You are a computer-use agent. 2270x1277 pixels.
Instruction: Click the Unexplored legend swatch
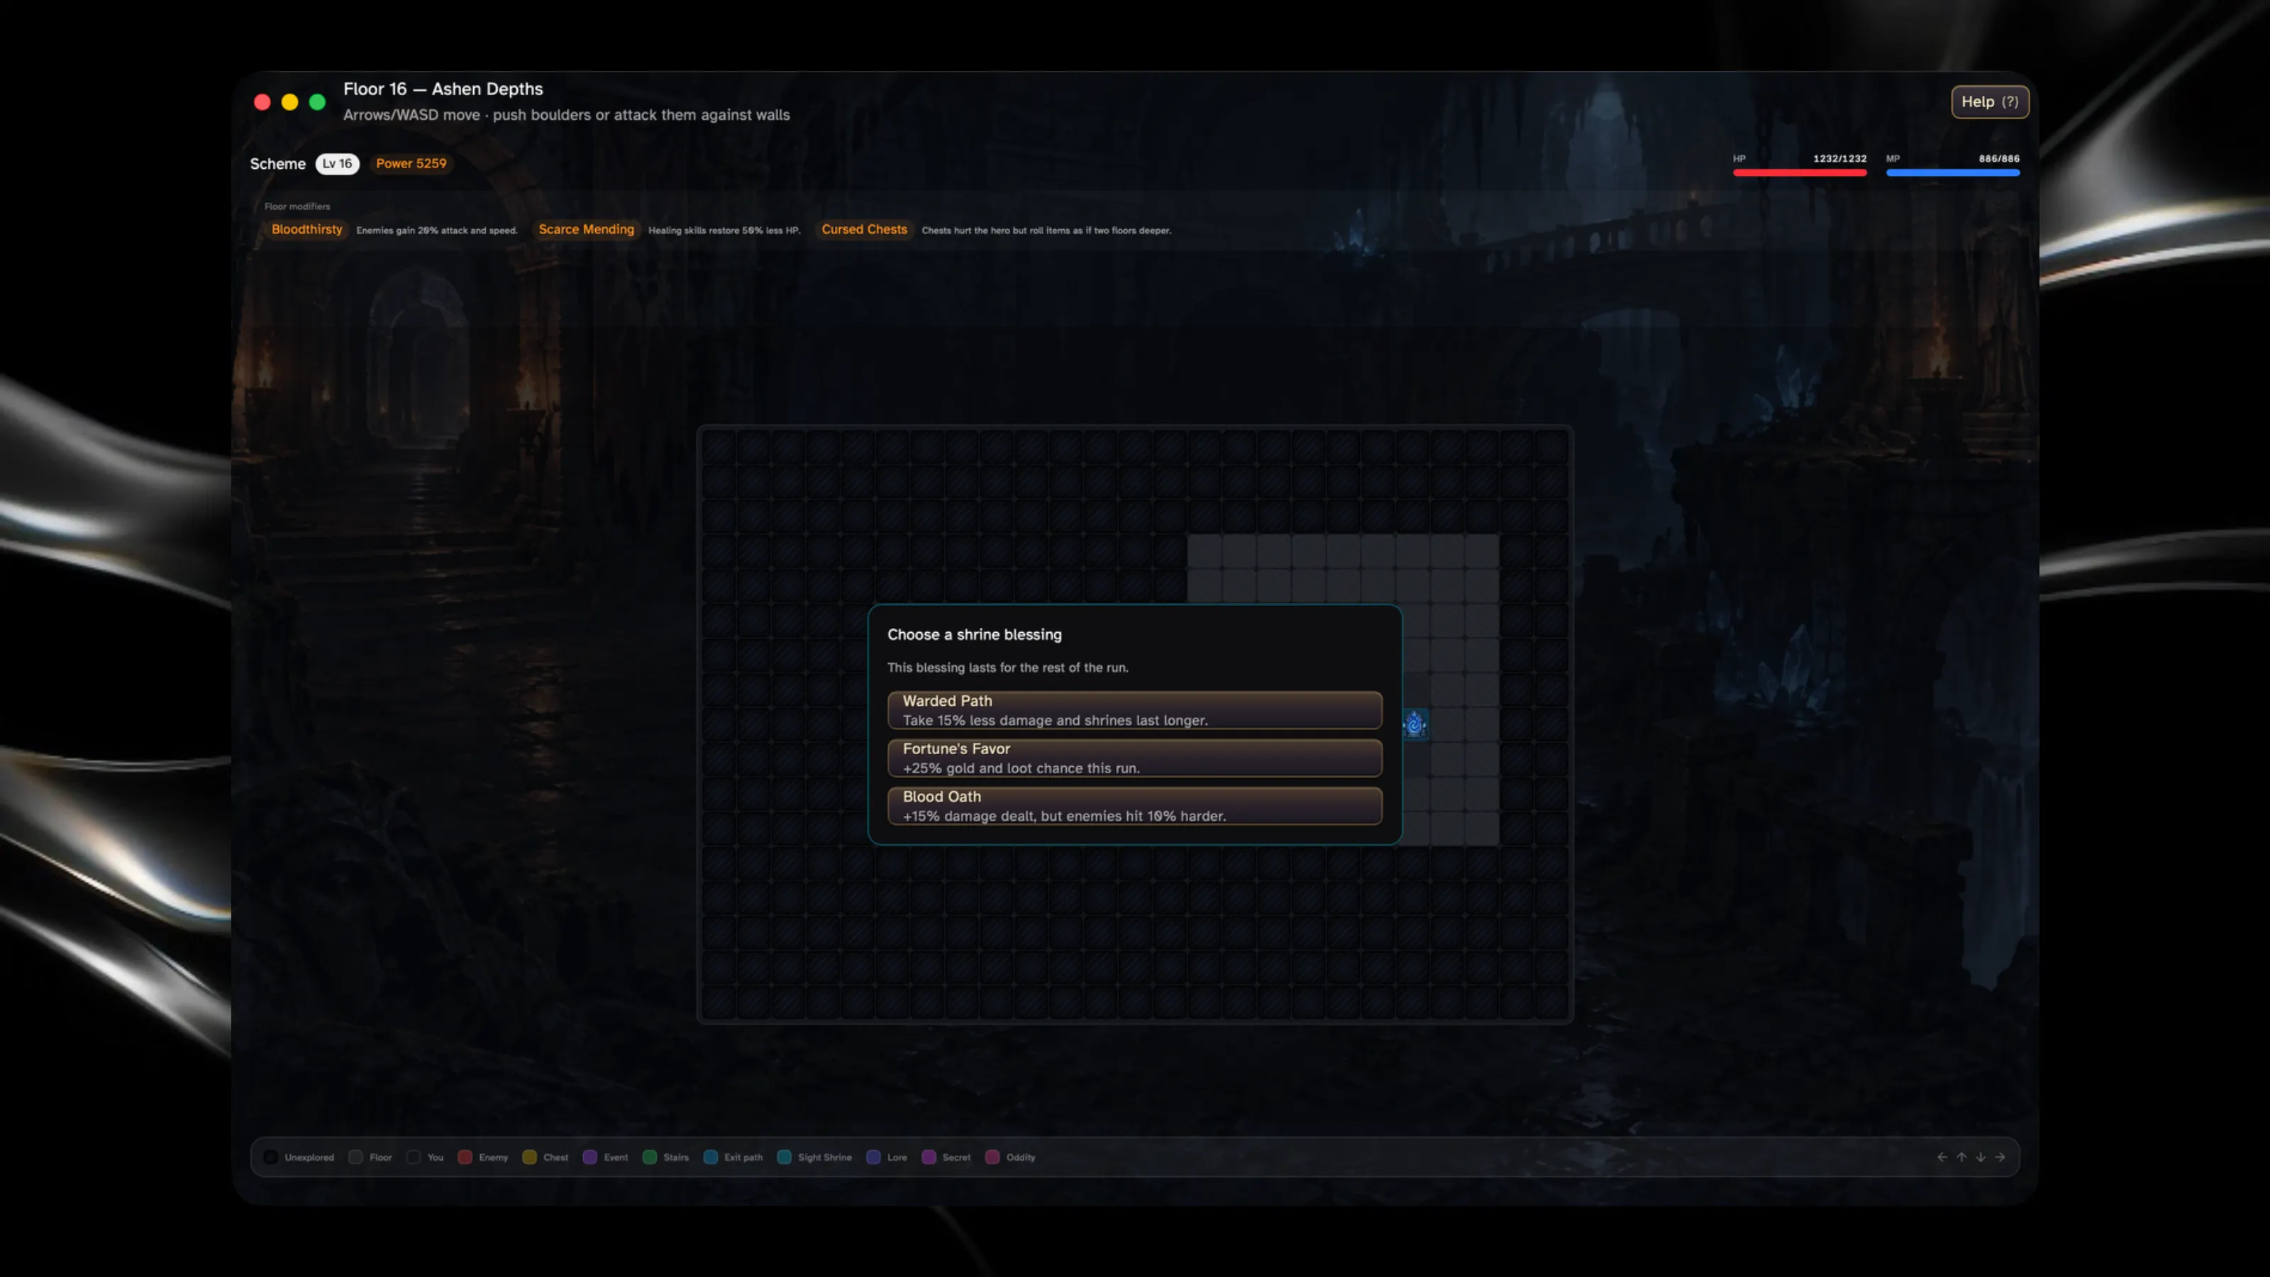[270, 1156]
